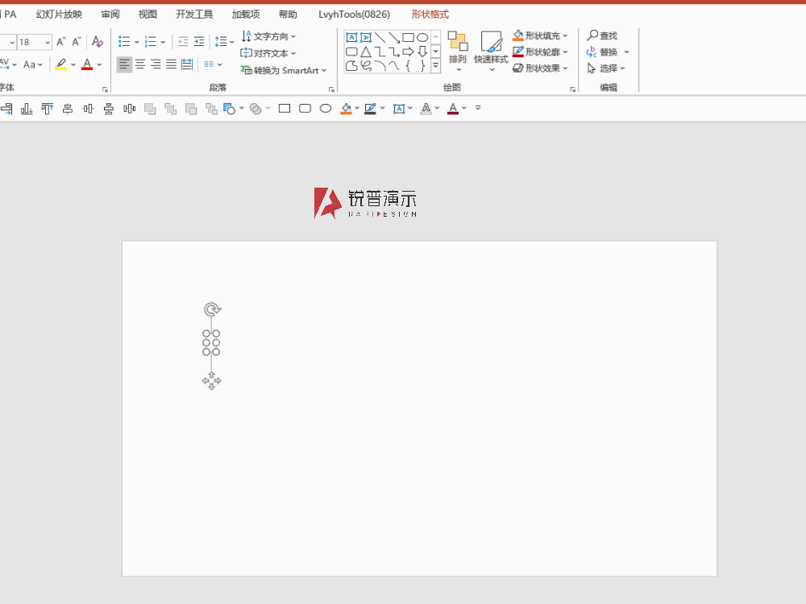Viewport: 806px width, 604px height.
Task: Expand the full shapes gallery
Action: (436, 66)
